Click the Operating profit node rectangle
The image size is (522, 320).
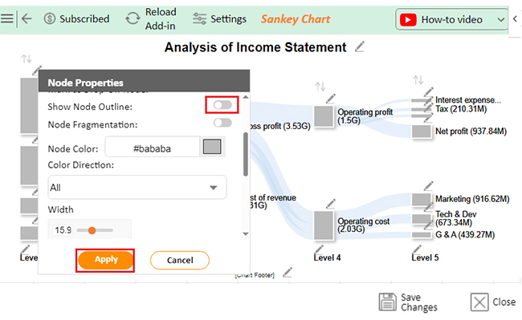(x=324, y=116)
